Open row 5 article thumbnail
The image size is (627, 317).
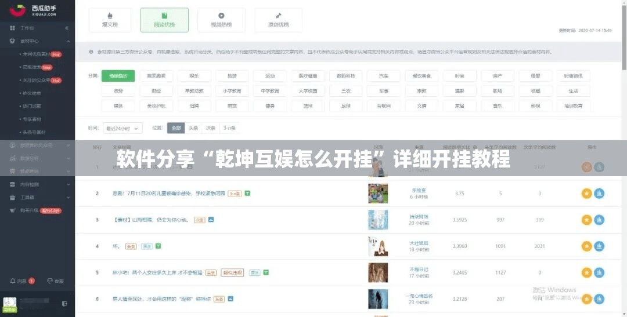(378, 273)
